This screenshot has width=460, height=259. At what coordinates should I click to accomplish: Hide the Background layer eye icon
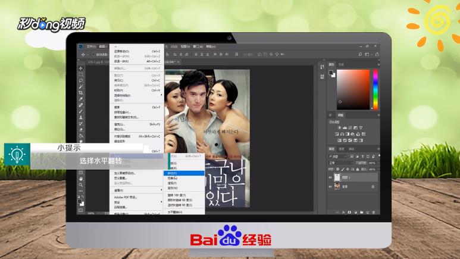click(x=330, y=186)
